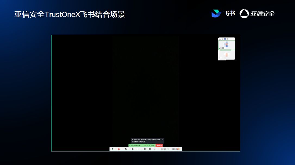Click the subtitles icon in meeting toolbar
295x165 pixels.
(x=150, y=149)
